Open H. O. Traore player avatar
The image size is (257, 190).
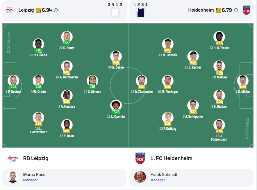(219, 37)
